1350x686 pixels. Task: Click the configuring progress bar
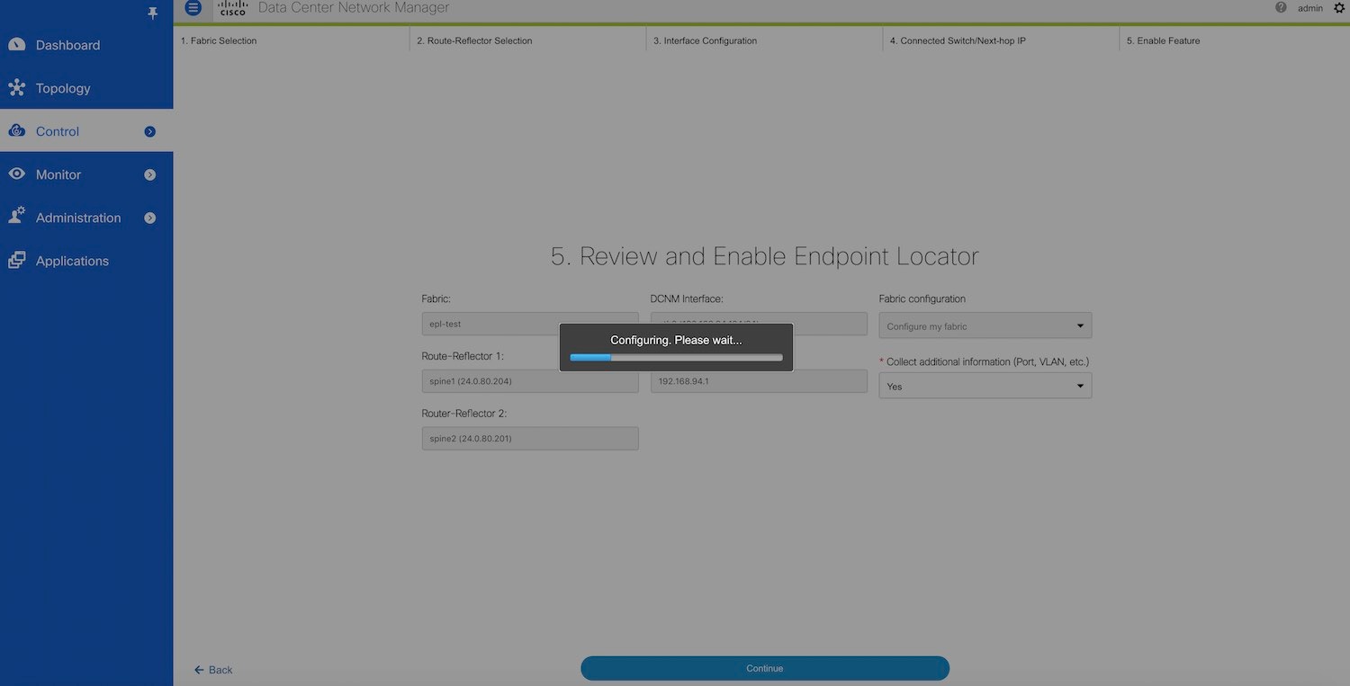[x=676, y=357]
